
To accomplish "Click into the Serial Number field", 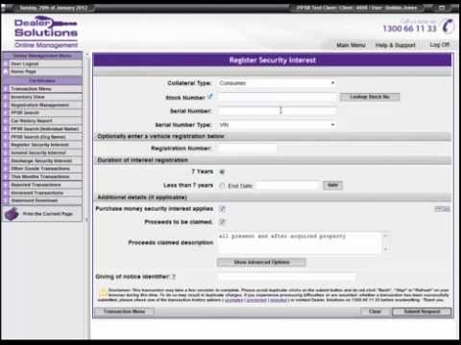I will (x=277, y=111).
